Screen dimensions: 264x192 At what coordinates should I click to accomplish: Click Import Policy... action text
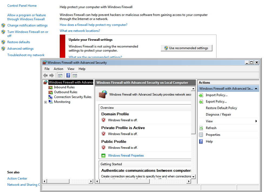(216, 95)
